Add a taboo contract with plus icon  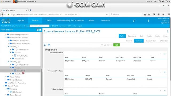[x=165, y=90]
